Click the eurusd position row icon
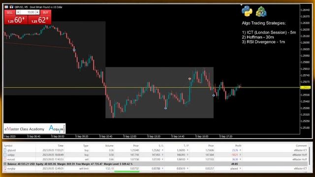 [x=5, y=159]
